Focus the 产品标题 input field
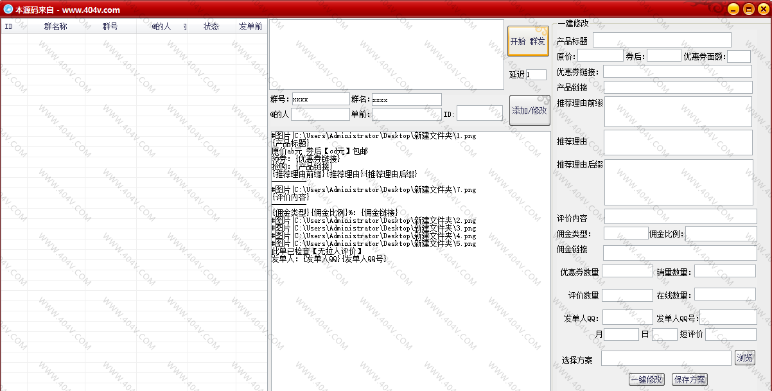 coord(662,40)
